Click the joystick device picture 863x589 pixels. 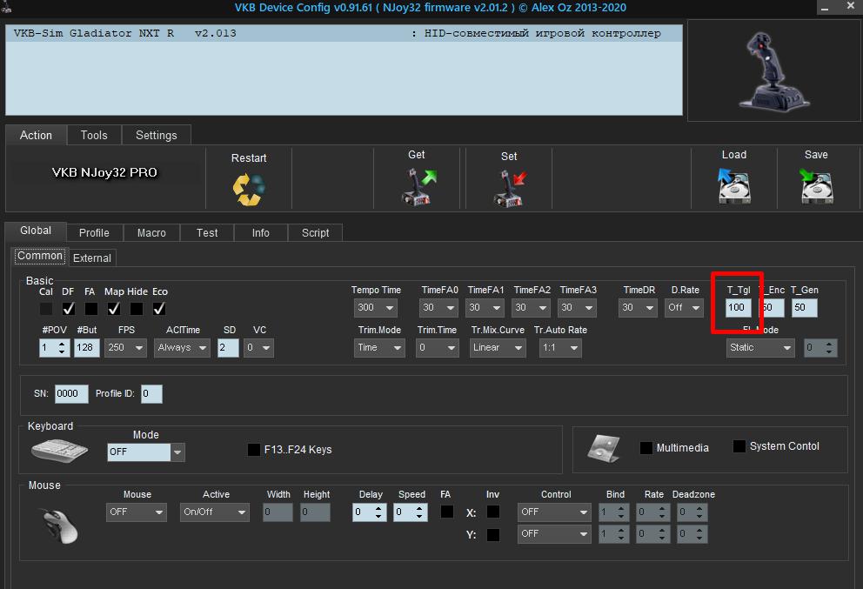(774, 70)
